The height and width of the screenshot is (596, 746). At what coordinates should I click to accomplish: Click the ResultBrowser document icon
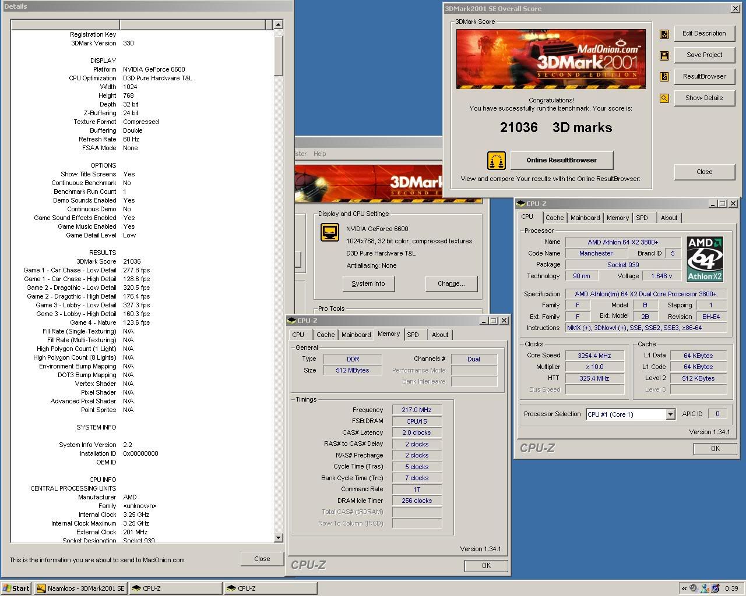pyautogui.click(x=664, y=77)
